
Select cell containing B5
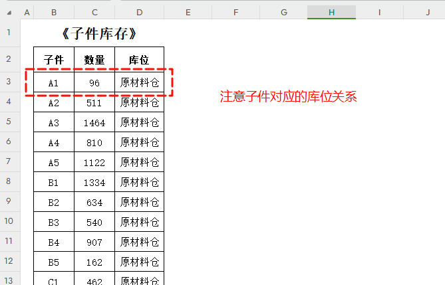click(54, 262)
